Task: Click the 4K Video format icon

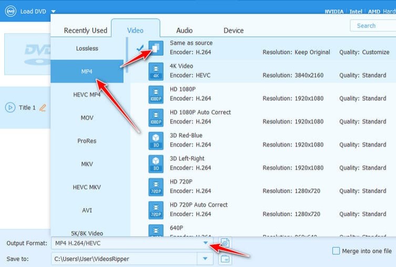Action: coord(156,71)
